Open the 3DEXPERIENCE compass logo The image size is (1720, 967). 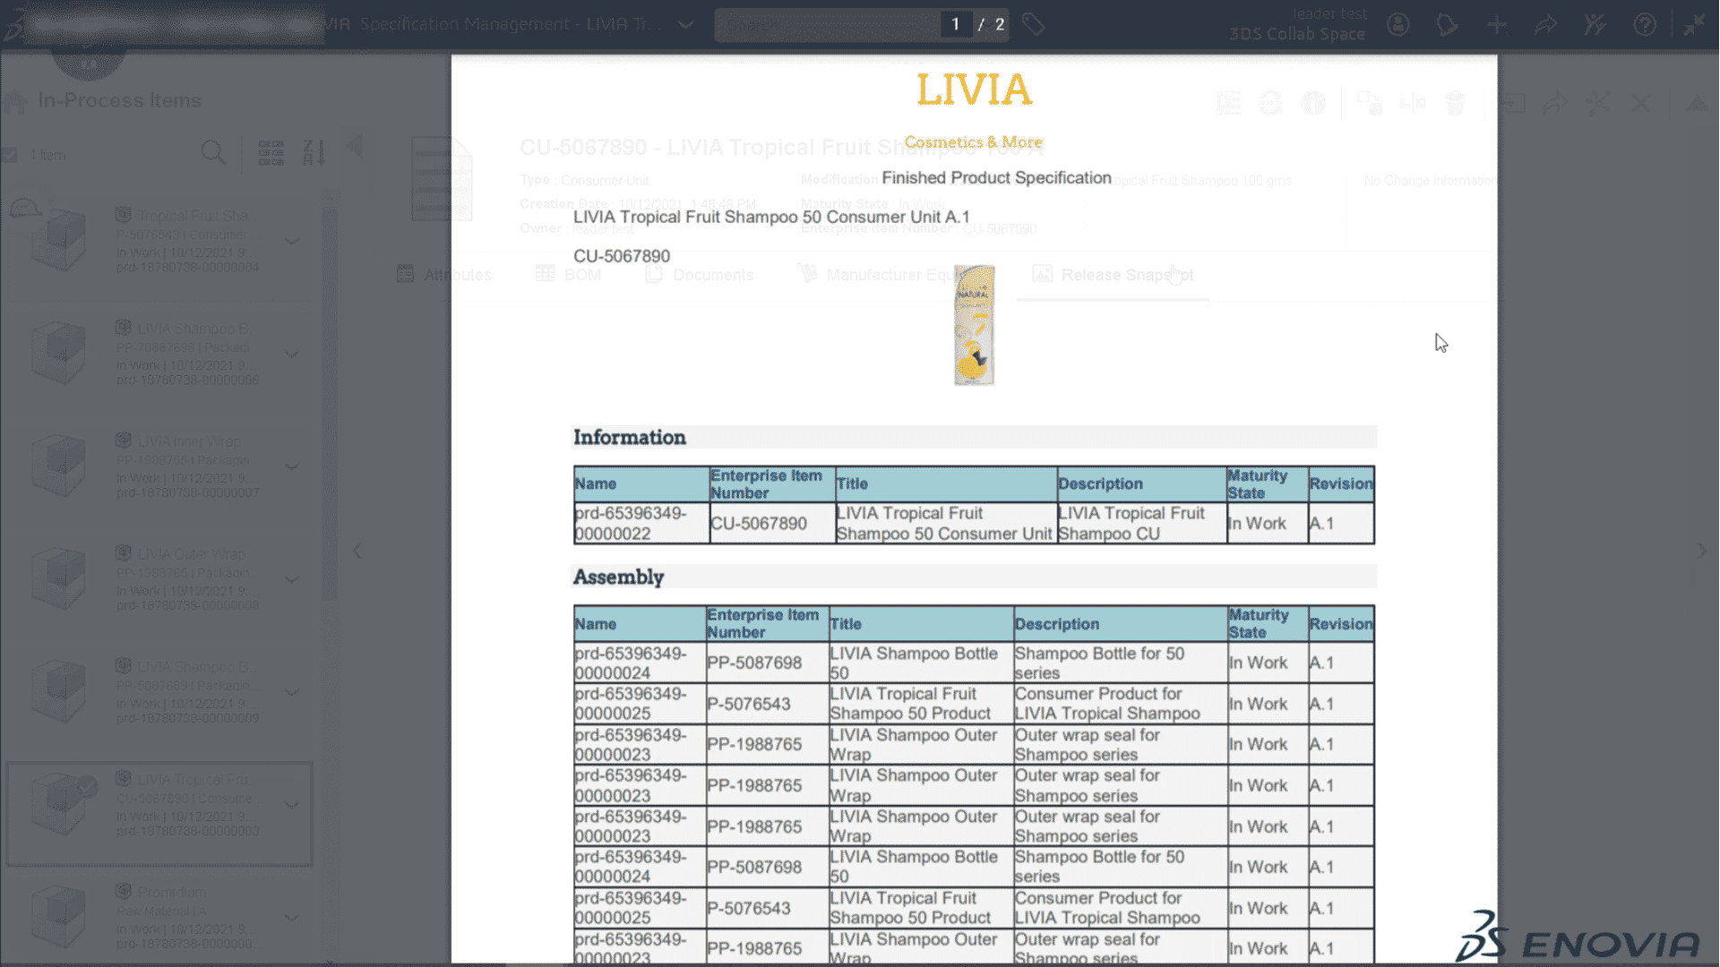click(87, 63)
